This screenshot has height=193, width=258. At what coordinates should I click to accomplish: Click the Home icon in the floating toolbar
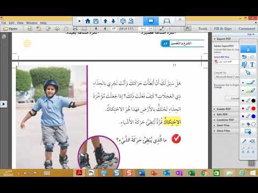pos(88,21)
